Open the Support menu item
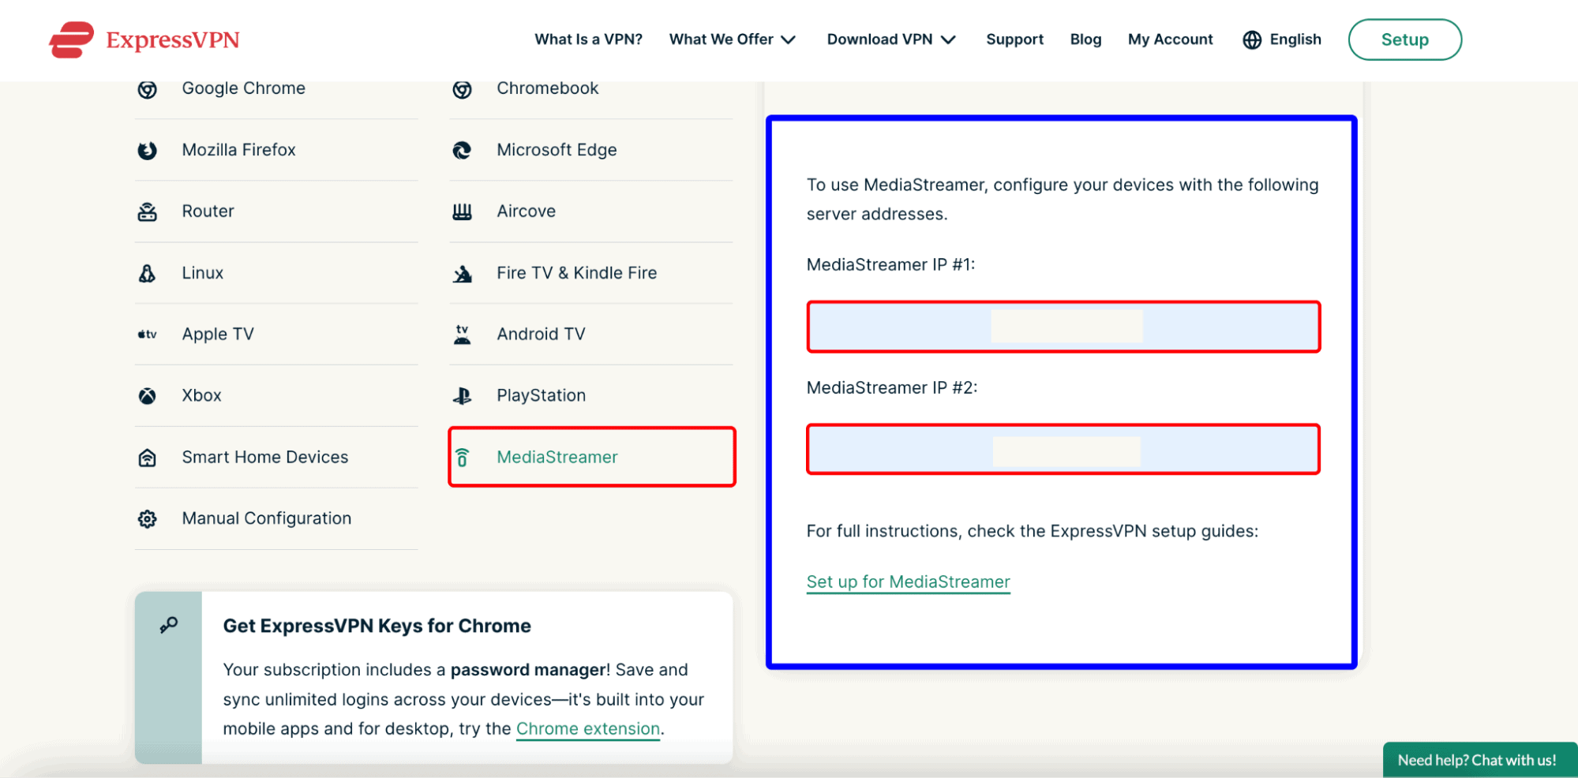1578x778 pixels. coord(1014,39)
